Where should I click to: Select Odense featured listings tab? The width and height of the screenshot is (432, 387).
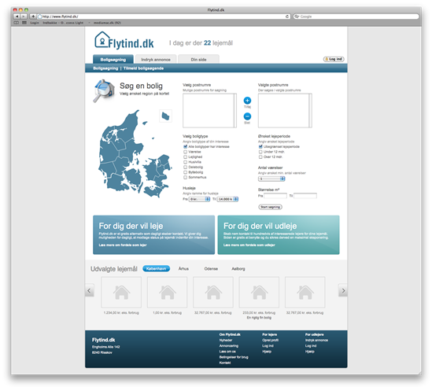click(x=211, y=268)
